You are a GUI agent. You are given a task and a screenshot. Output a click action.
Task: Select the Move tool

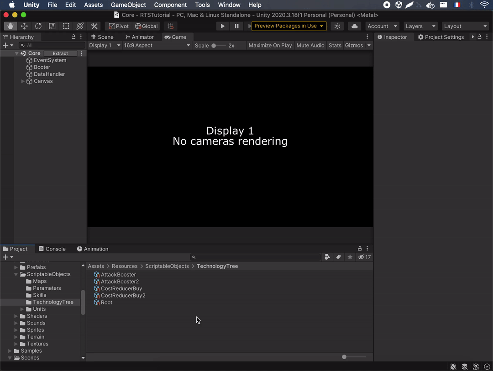(24, 26)
